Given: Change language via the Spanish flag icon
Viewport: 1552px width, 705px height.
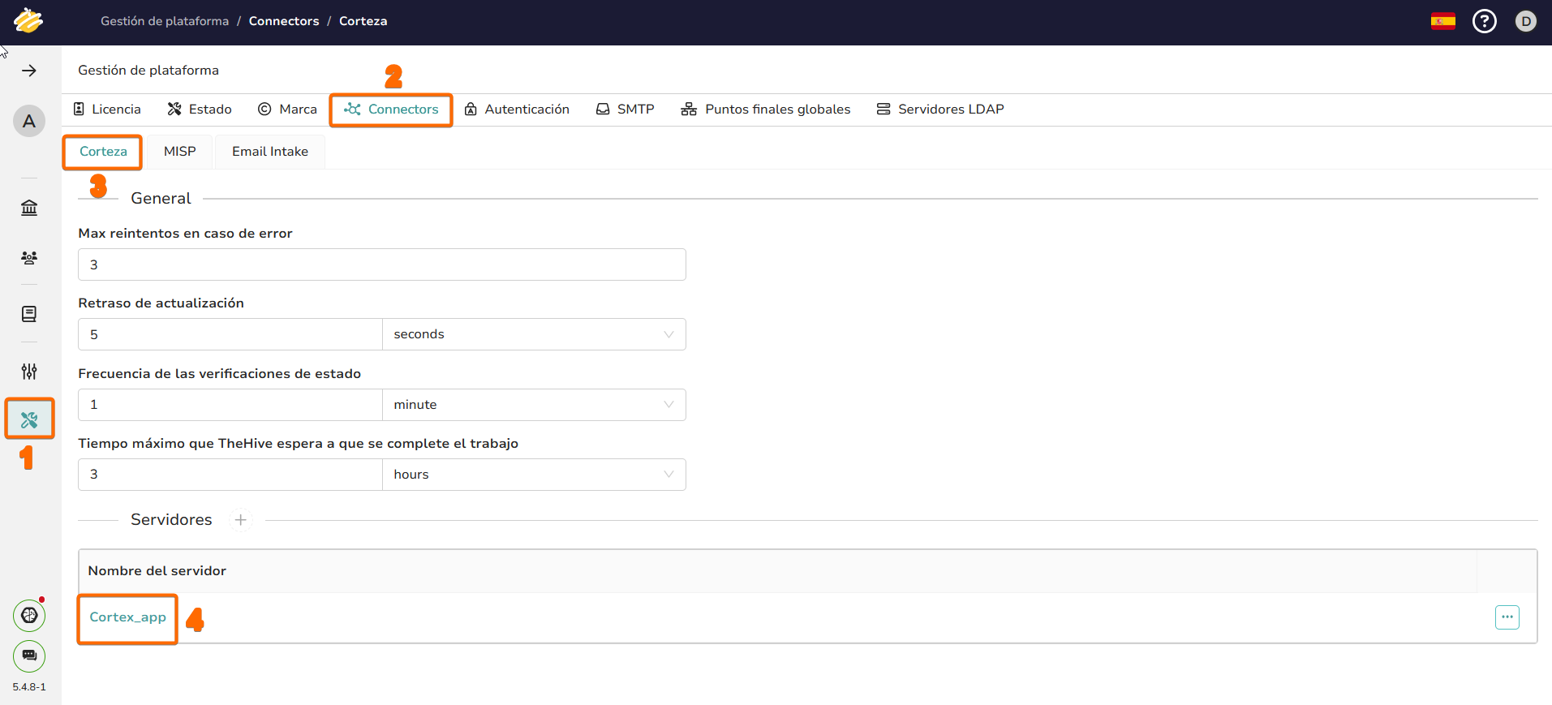Looking at the screenshot, I should 1442,21.
